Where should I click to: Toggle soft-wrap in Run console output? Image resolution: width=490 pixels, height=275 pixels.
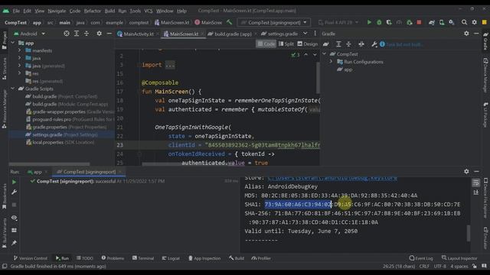pos(475,183)
